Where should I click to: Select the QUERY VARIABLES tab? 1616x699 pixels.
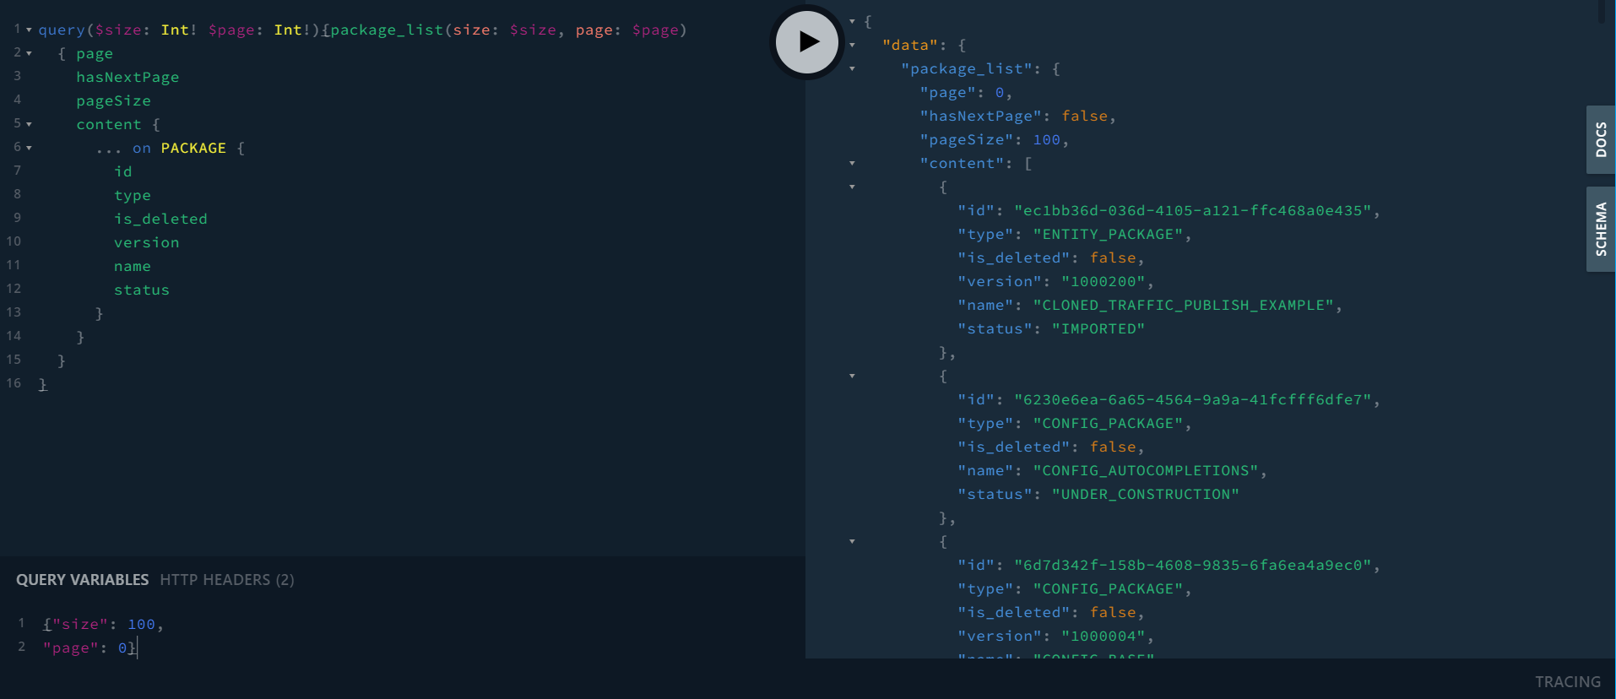(82, 580)
